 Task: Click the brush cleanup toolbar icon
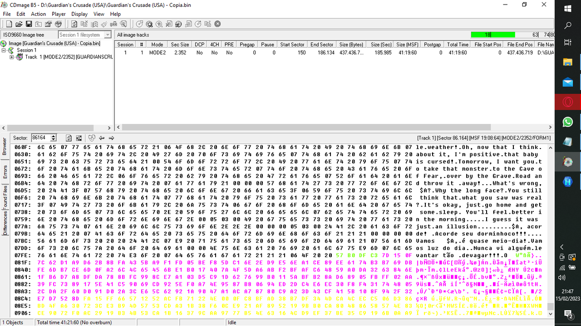click(x=104, y=24)
